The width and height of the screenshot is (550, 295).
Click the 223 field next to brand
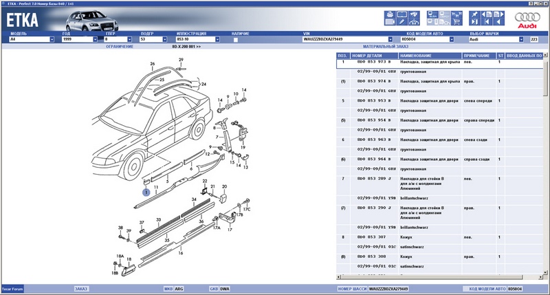point(534,39)
